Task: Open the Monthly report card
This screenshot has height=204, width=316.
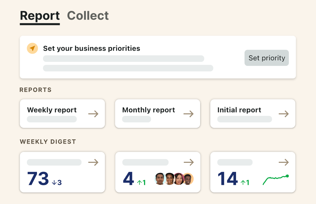Action: pos(148,110)
